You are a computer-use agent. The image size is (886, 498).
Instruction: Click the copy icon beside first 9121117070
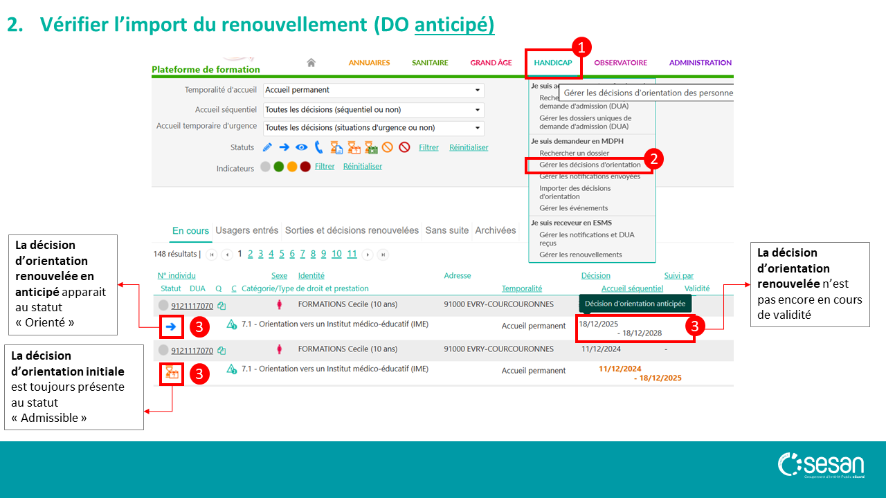[221, 305]
